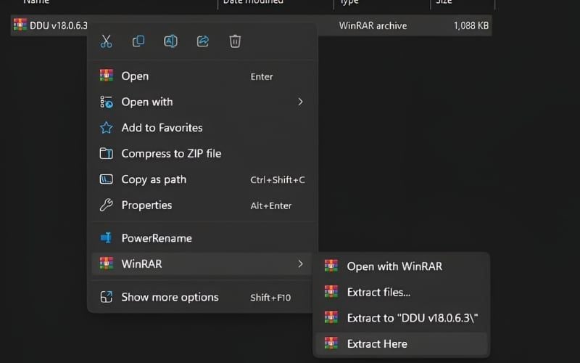Select Open from the context menu
The image size is (580, 363).
tap(135, 76)
